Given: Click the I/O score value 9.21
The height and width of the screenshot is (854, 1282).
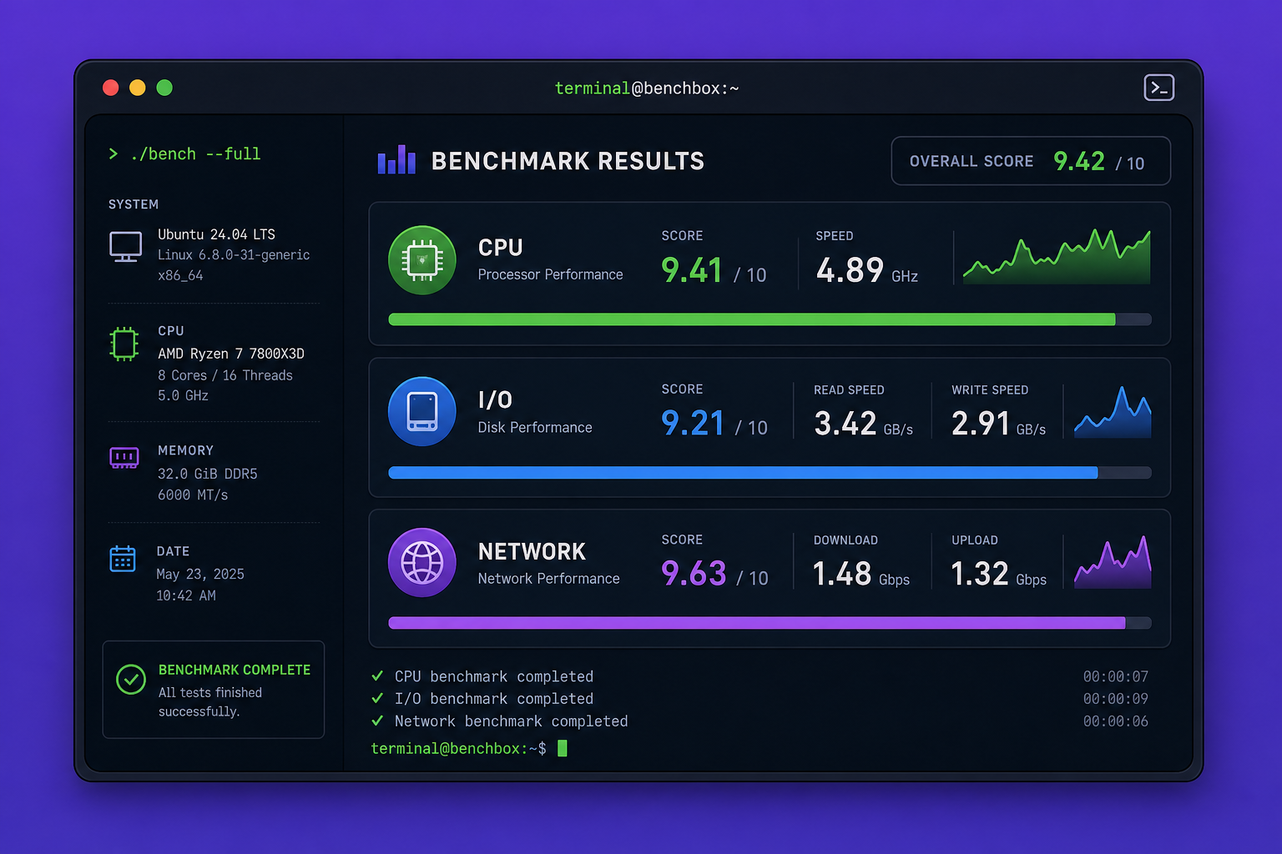Looking at the screenshot, I should click(693, 424).
